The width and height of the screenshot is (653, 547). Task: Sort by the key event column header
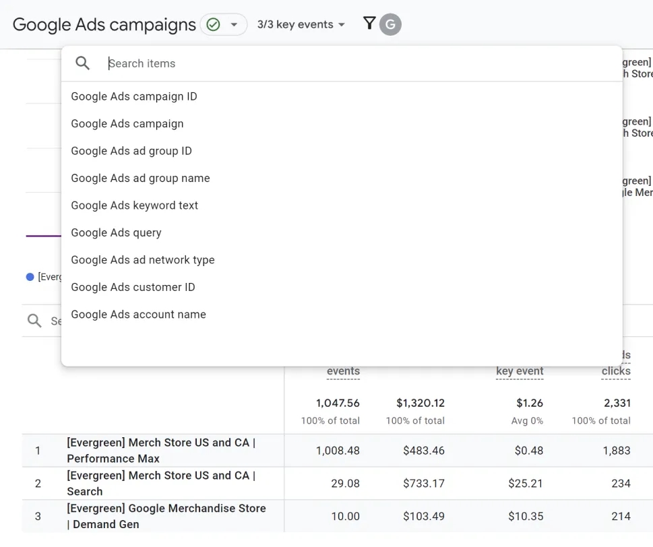tap(520, 371)
